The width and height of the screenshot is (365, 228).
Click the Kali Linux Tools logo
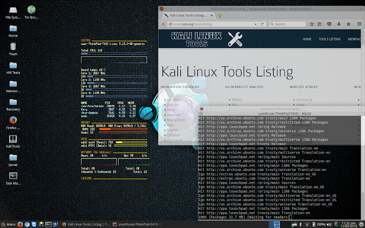[x=206, y=39]
